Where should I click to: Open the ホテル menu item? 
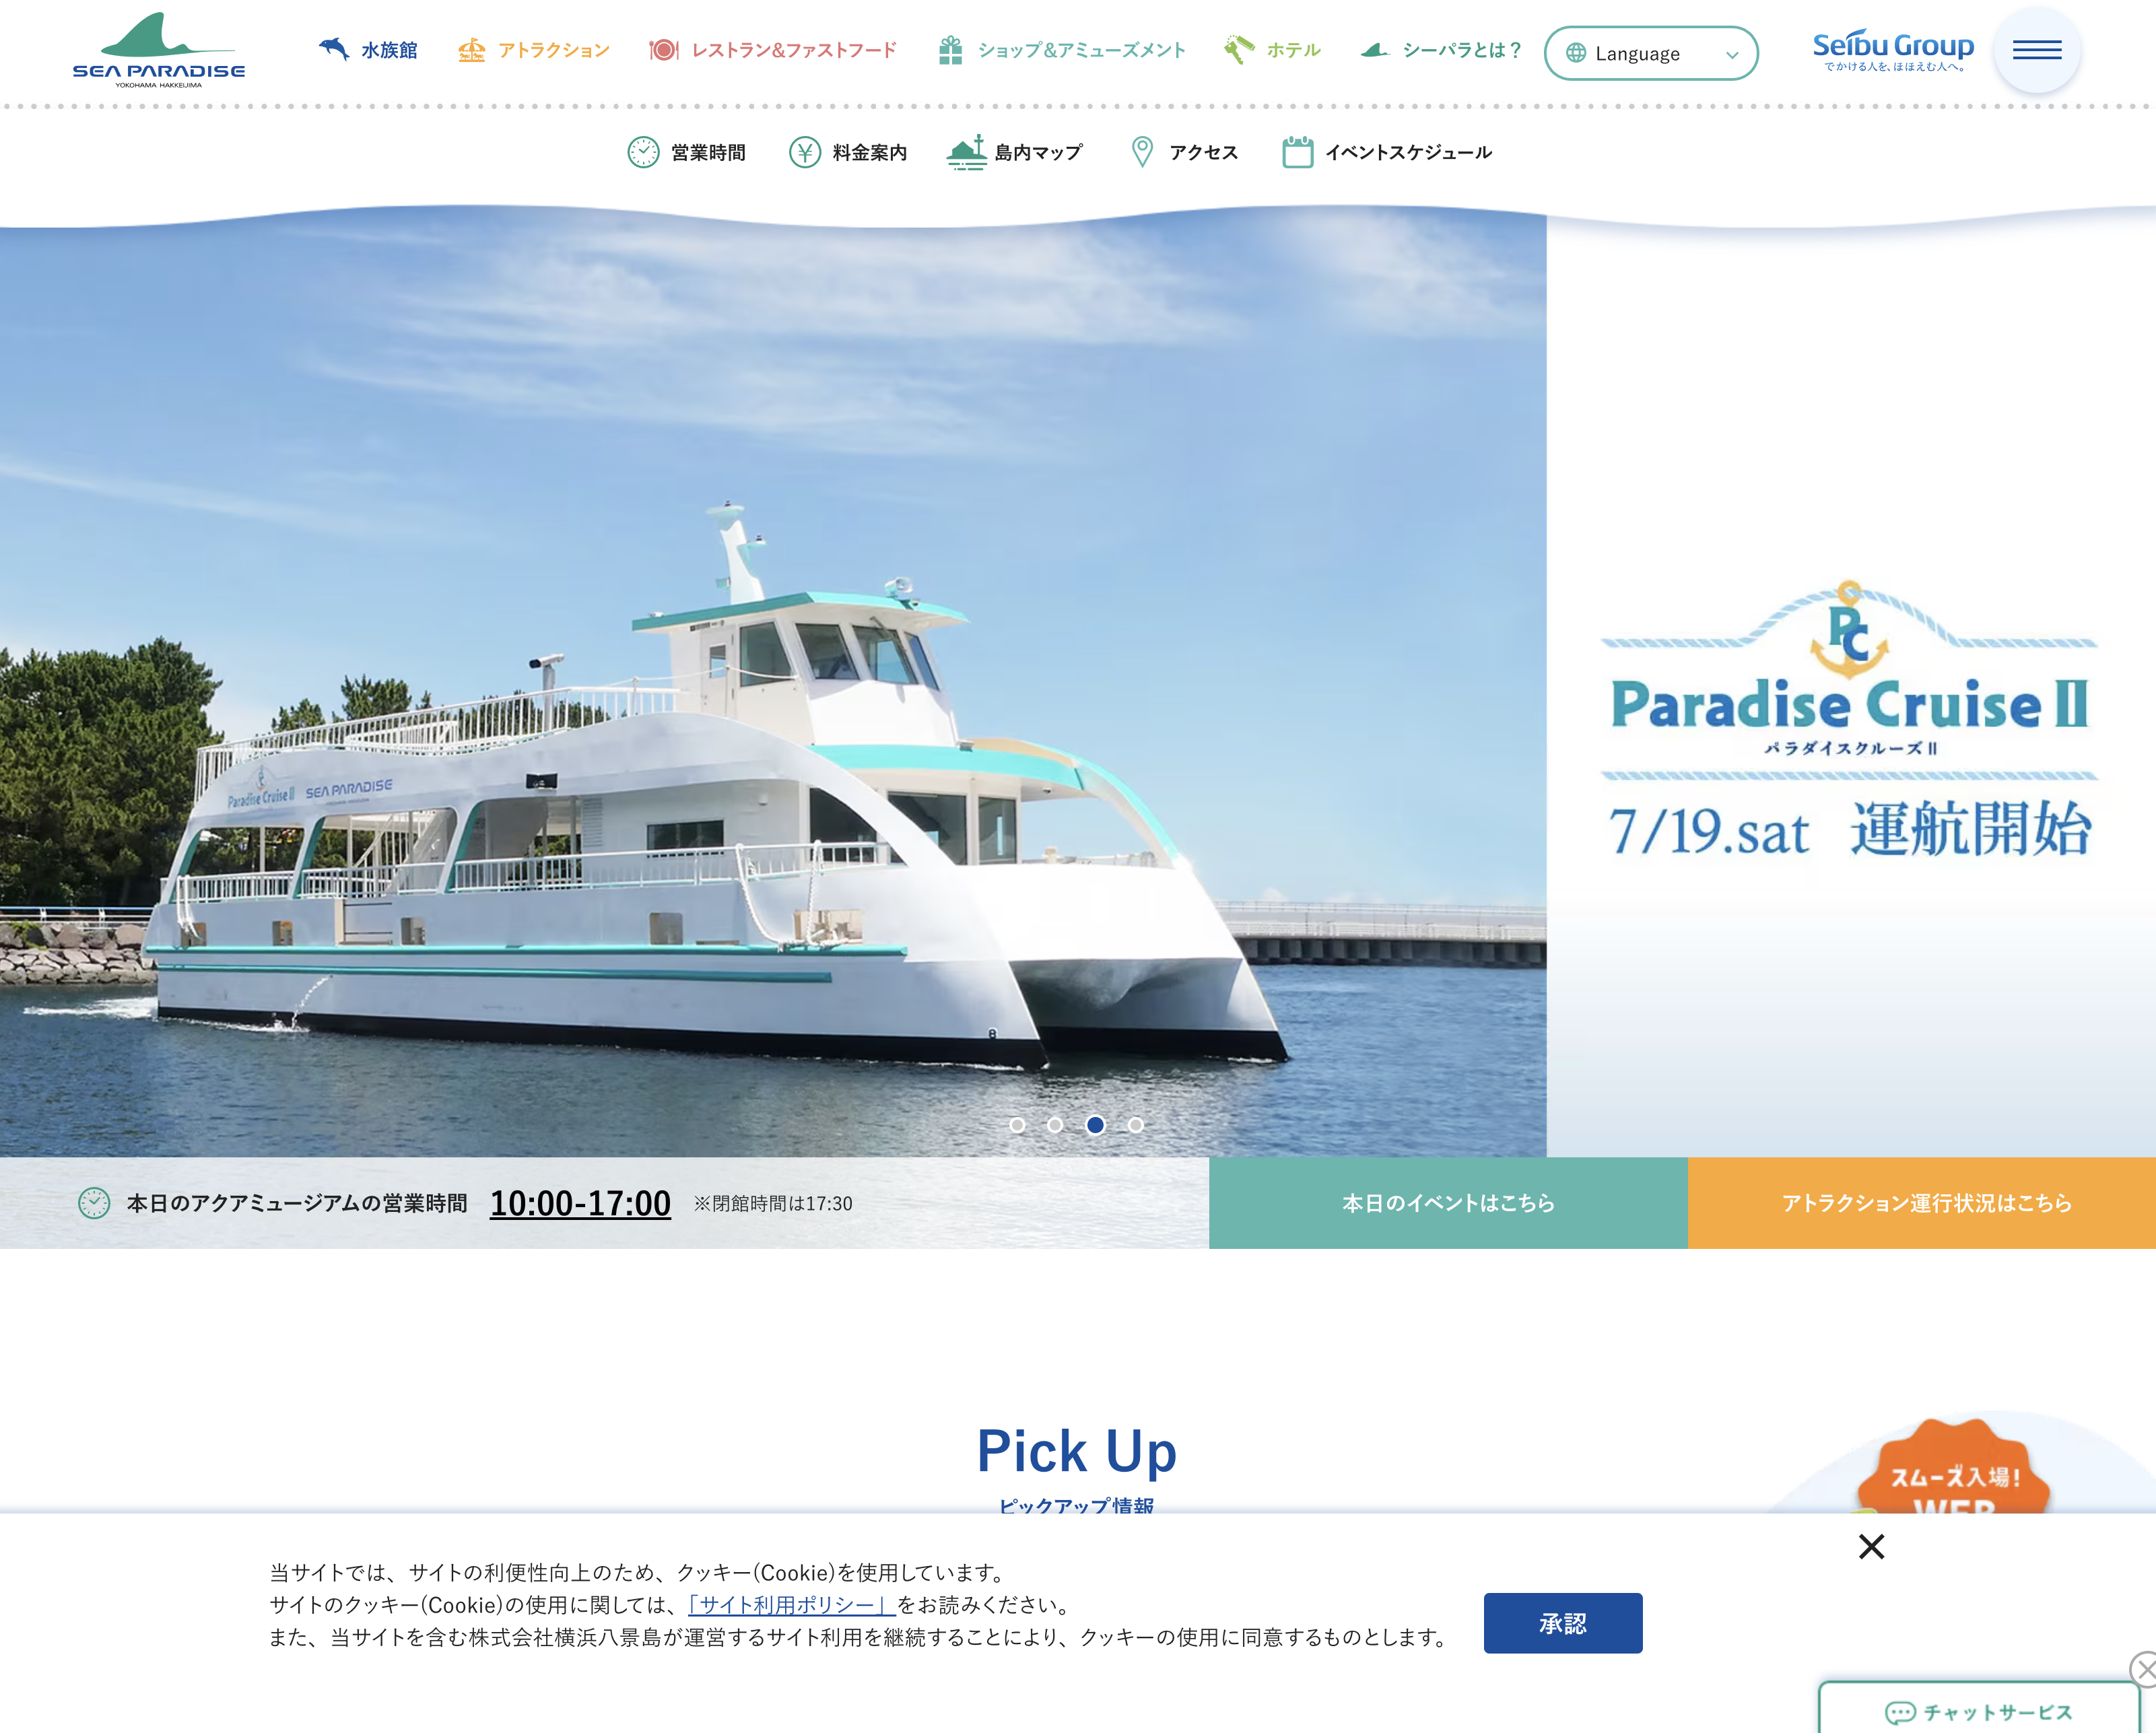[x=1272, y=49]
